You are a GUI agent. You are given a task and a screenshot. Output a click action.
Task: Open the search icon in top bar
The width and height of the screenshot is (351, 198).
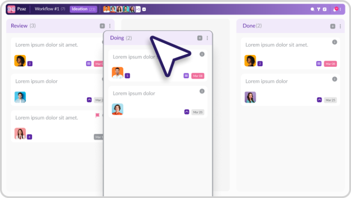pos(313,9)
